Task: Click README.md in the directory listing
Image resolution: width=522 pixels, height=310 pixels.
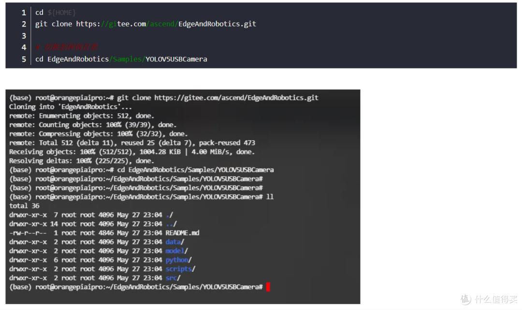Action: 182,233
